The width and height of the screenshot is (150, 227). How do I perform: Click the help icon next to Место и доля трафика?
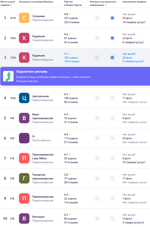(12, 5)
